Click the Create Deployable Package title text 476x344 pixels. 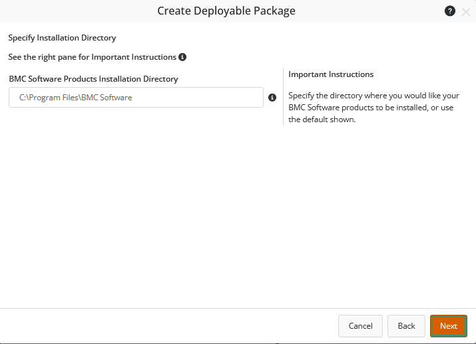226,11
